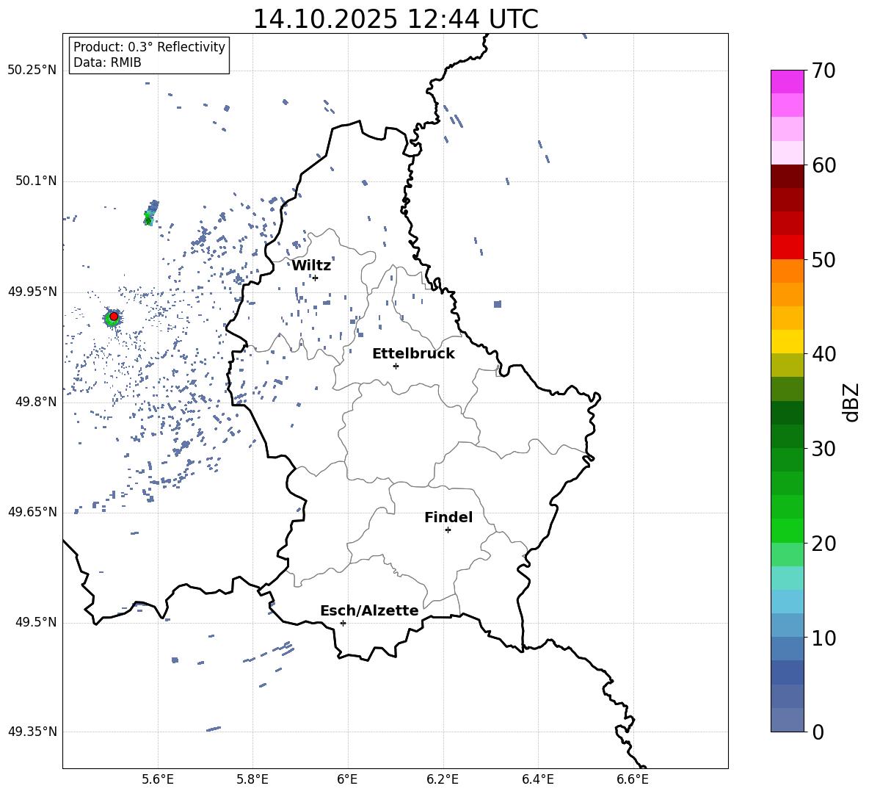This screenshot has height=794, width=869.
Task: Click the dark maroon colorbar segment below 60
Action: point(788,177)
